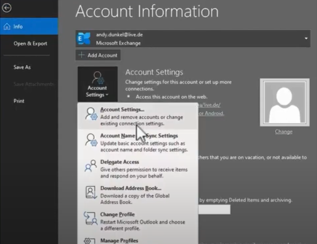
Task: Click the Manage Profiles gear icon
Action: [x=90, y=241]
